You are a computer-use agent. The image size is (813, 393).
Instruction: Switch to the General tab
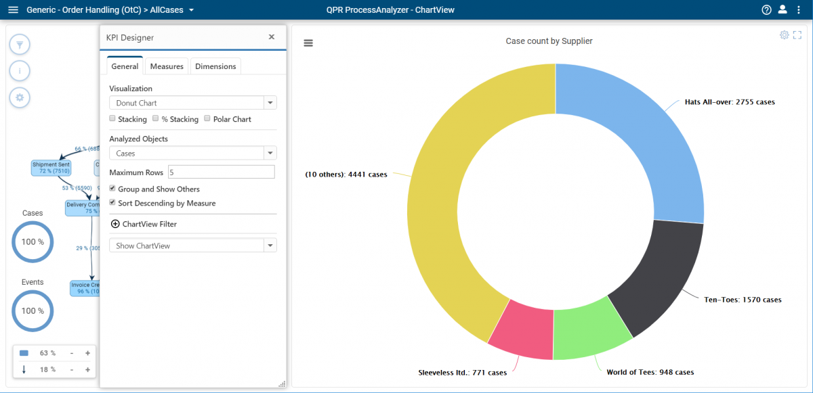click(x=125, y=66)
